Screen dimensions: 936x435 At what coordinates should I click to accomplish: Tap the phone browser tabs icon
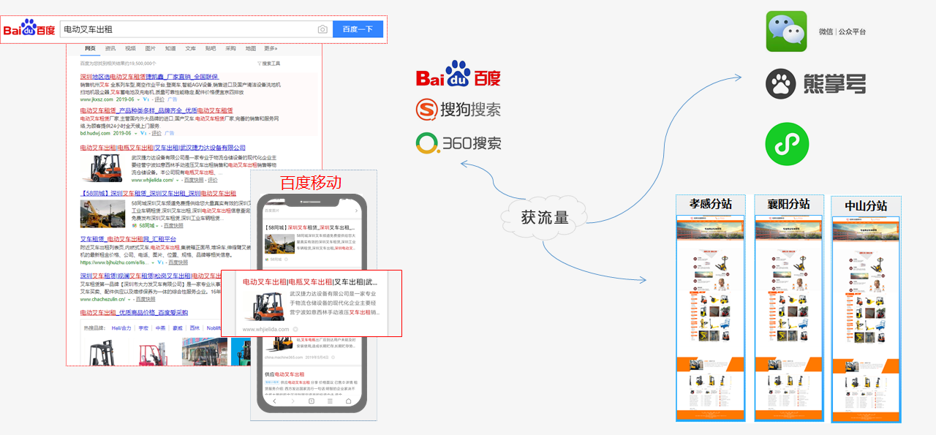(312, 401)
